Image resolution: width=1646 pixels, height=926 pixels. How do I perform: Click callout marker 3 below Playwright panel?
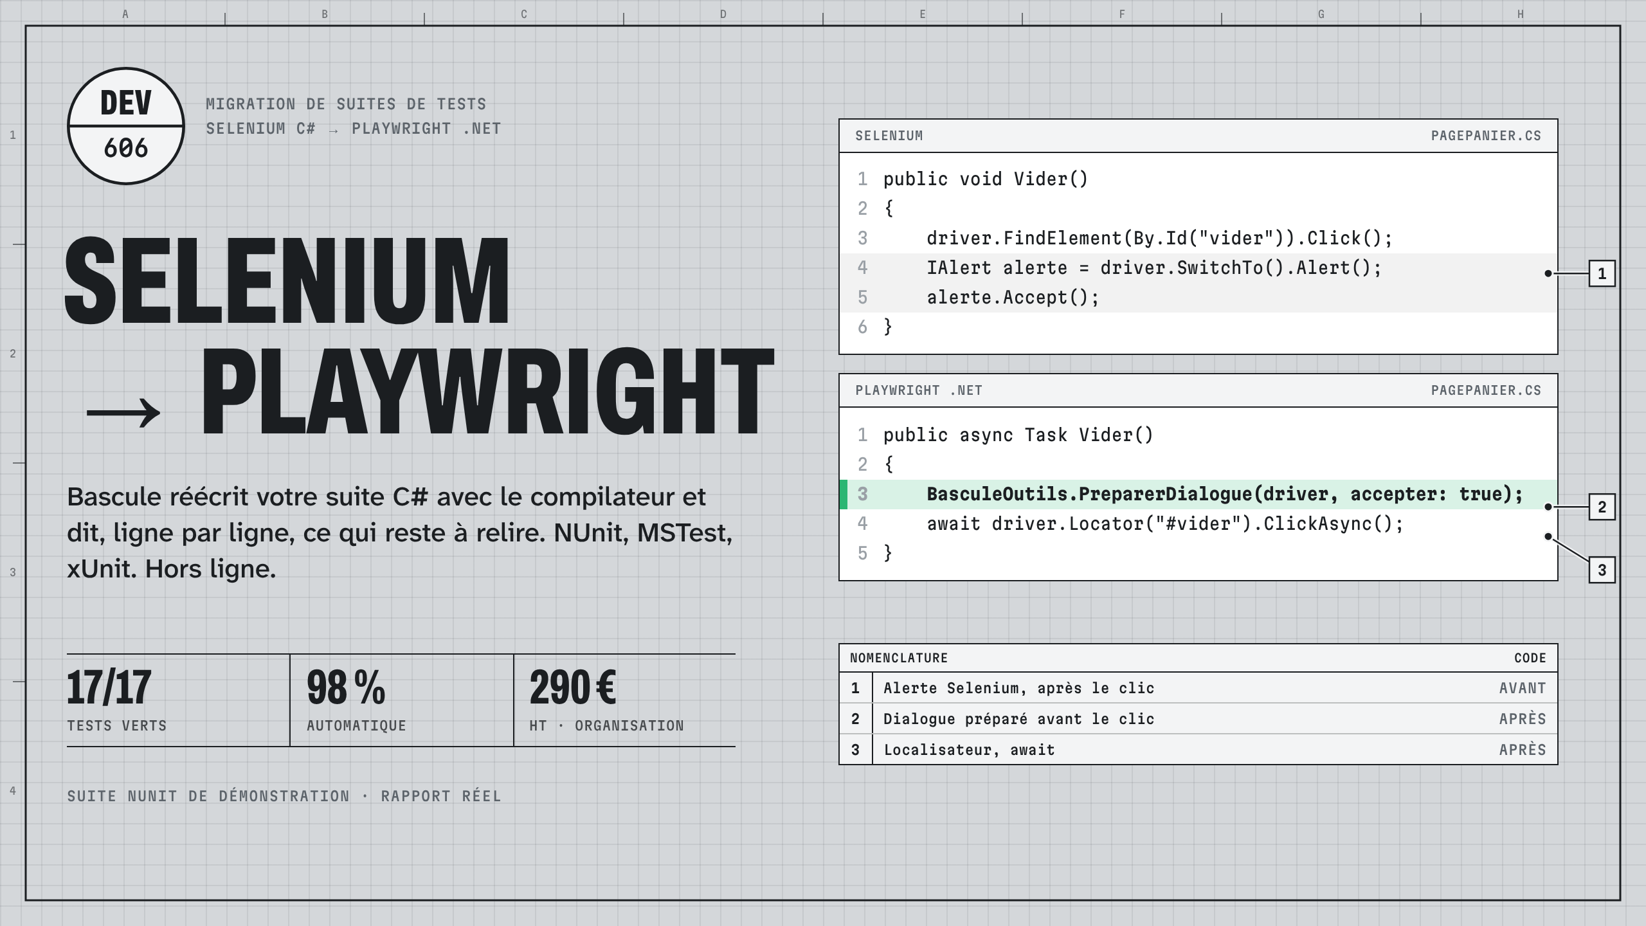pos(1602,570)
